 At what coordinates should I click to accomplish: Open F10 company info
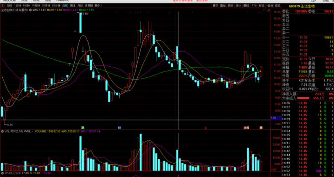(254, 6)
